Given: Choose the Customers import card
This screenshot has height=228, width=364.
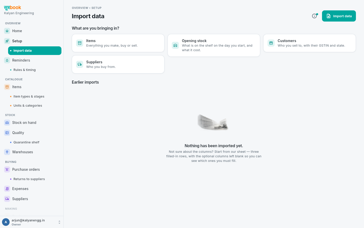Looking at the screenshot, I should [x=309, y=43].
